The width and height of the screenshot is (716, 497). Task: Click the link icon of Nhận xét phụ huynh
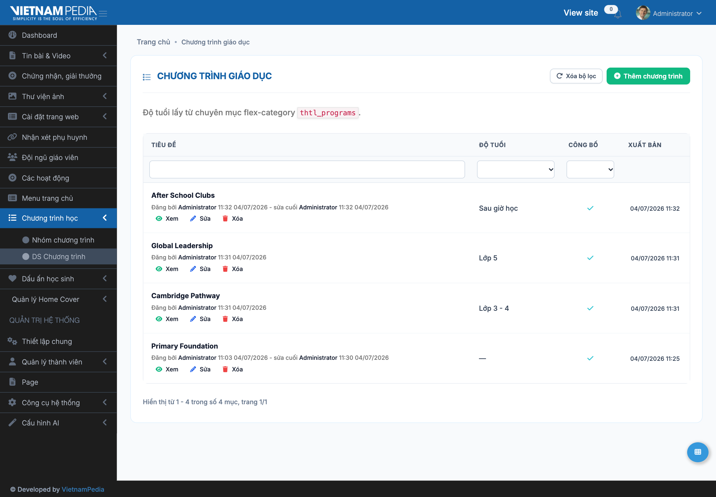coord(12,137)
